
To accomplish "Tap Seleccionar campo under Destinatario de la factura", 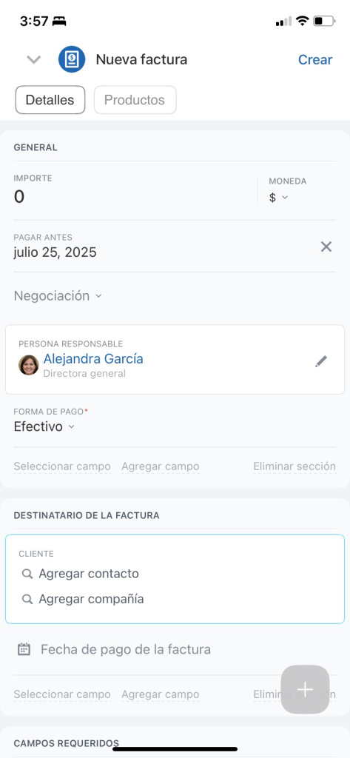I will 62,694.
